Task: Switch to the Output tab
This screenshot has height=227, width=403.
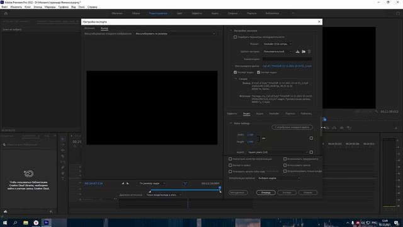Action: click(x=104, y=28)
